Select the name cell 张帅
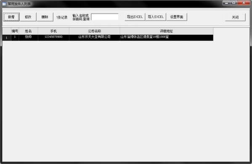The image size is (252, 164). [29, 38]
